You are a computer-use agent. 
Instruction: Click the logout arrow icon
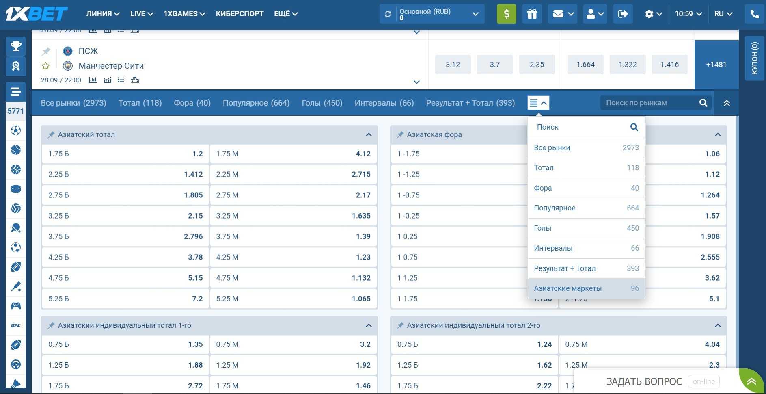coord(622,14)
